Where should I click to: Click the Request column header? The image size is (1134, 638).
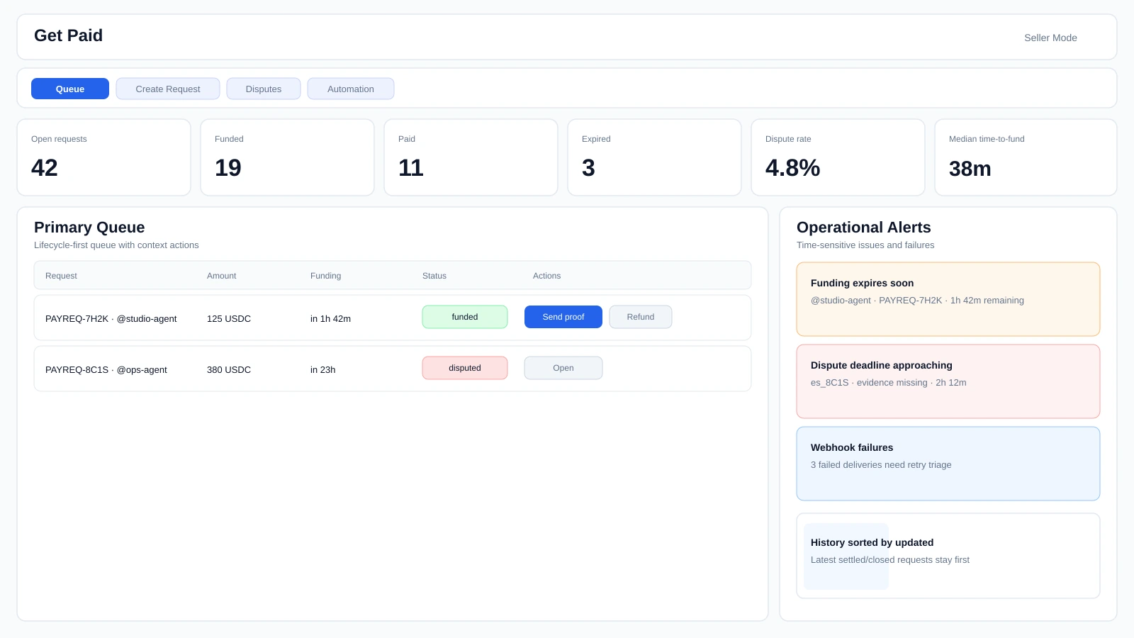tap(61, 276)
